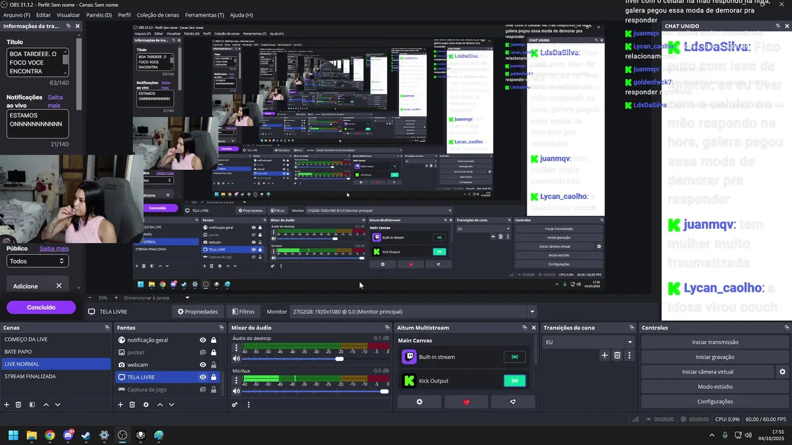The height and width of the screenshot is (445, 792).
Task: Open the Arquivo menu
Action: tap(16, 15)
